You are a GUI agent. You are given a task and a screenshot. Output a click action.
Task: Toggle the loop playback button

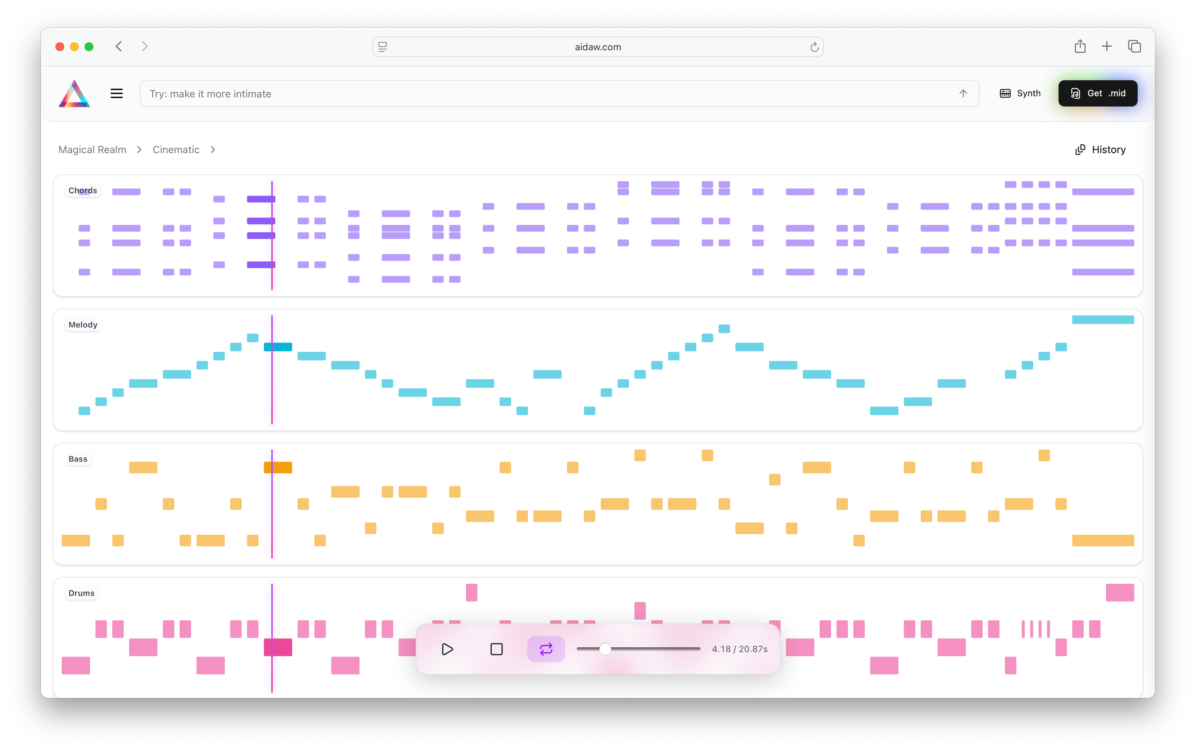[546, 649]
